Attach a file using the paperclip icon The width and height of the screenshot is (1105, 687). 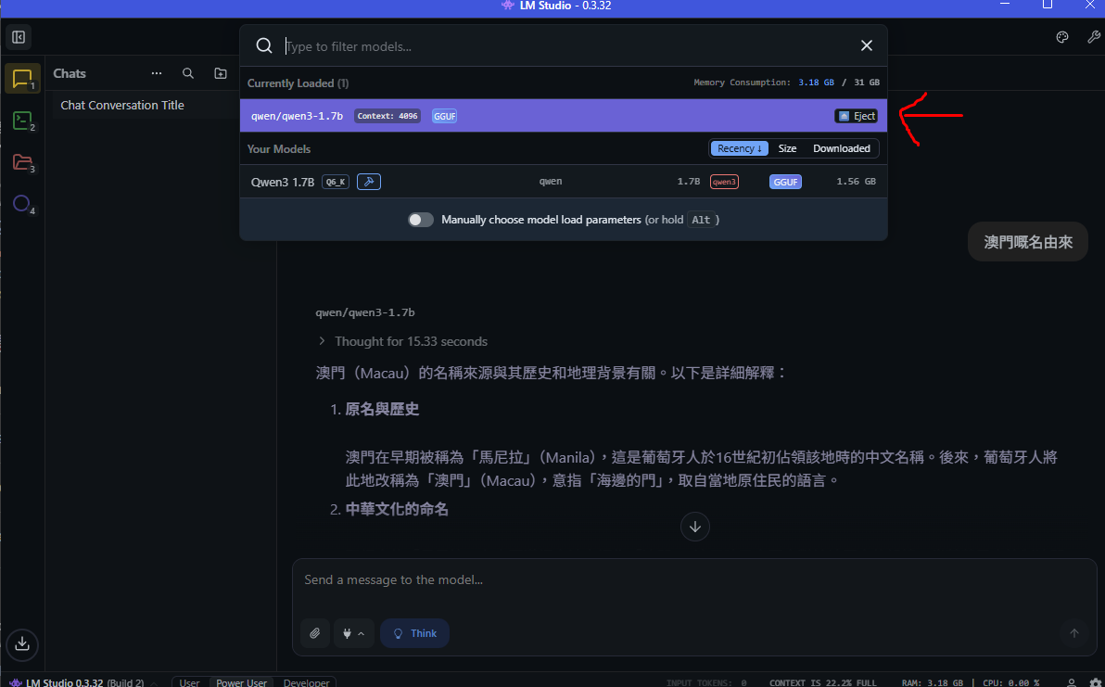pyautogui.click(x=315, y=633)
